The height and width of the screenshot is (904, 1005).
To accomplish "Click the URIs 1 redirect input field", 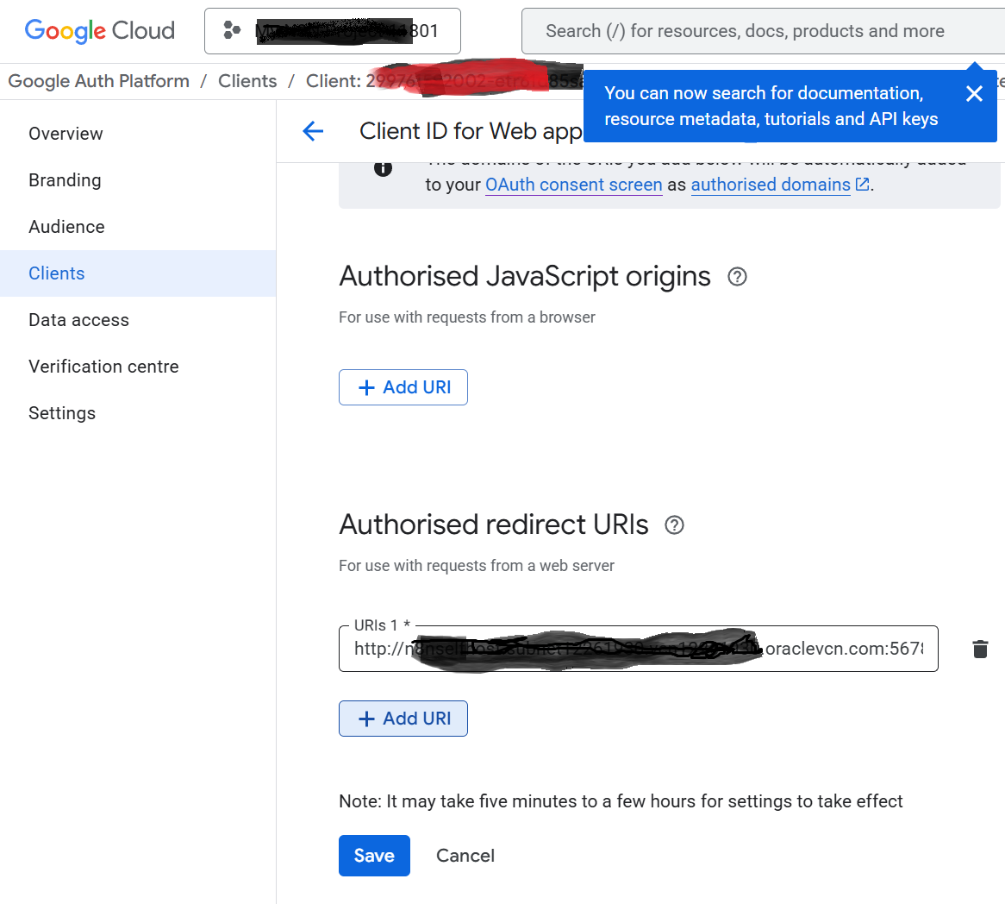I will pos(638,649).
